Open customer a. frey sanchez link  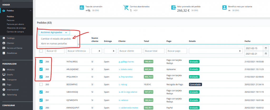(126, 77)
